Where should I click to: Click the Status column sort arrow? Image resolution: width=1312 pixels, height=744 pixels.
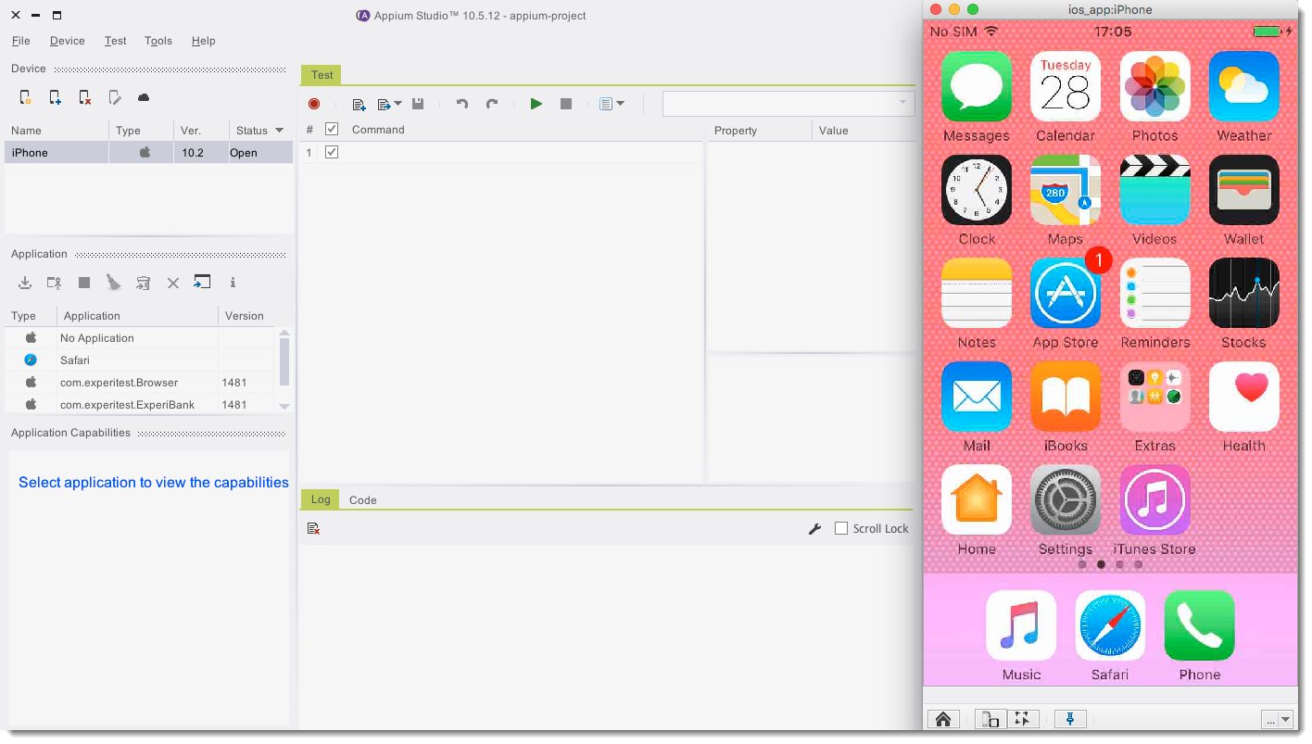pyautogui.click(x=280, y=131)
